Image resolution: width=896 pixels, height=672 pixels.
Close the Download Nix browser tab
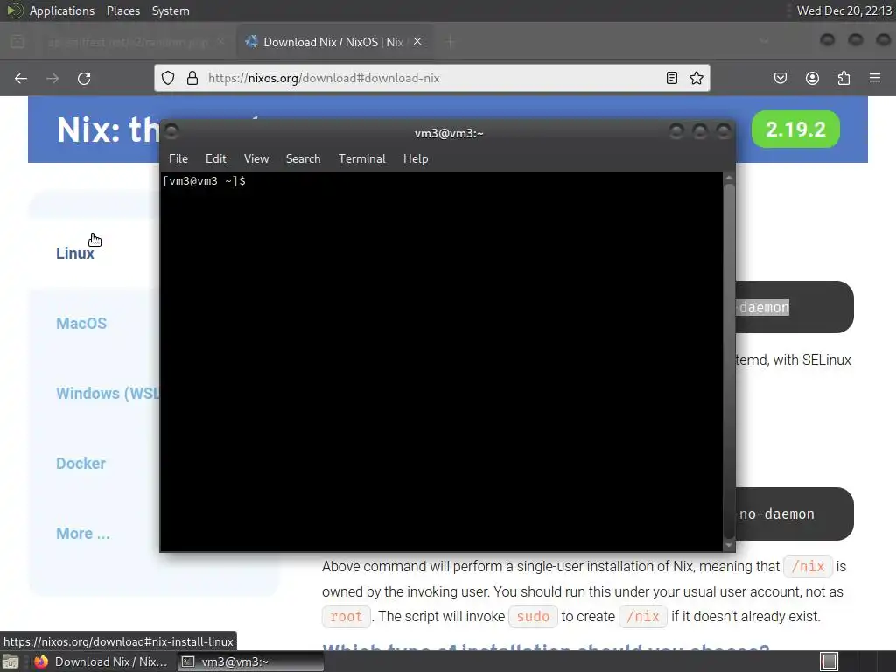[x=417, y=41]
